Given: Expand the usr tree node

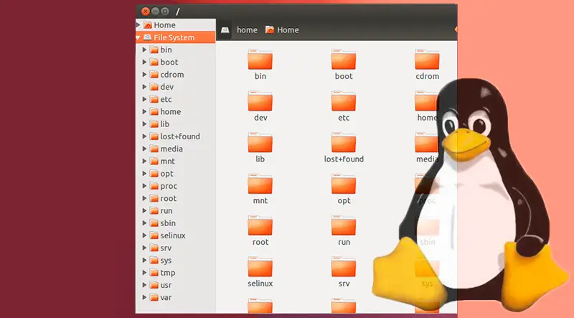Looking at the screenshot, I should point(144,285).
